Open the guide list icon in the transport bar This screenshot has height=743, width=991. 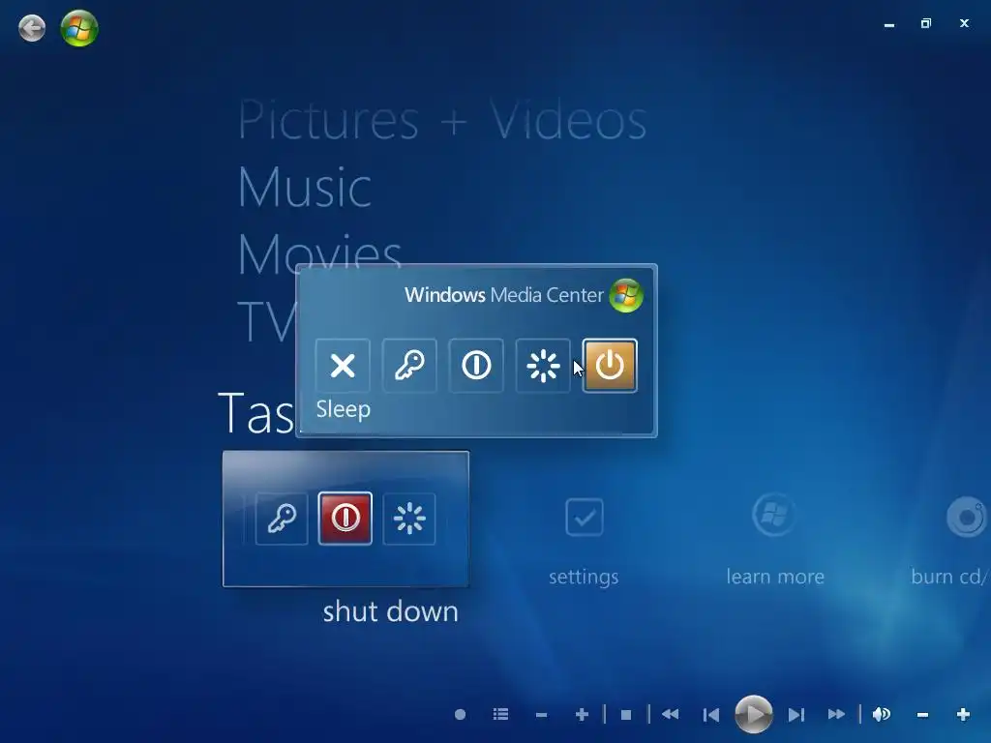[x=500, y=715]
